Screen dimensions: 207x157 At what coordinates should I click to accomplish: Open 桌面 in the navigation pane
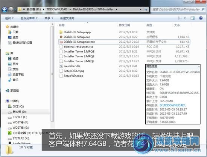pyautogui.click(x=15, y=37)
